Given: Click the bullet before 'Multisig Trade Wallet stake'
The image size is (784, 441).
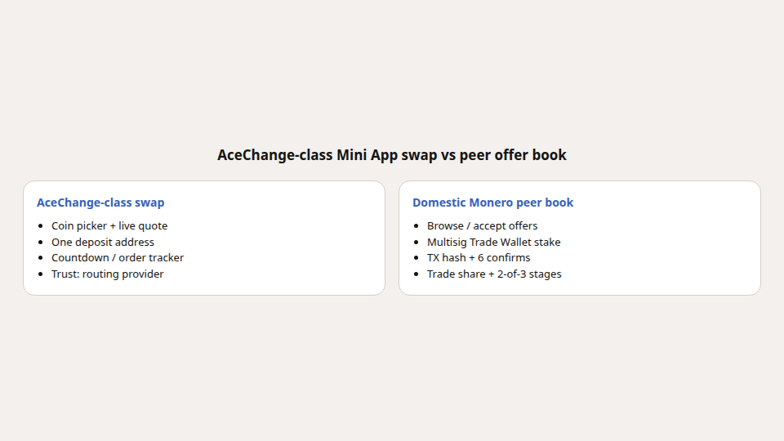Looking at the screenshot, I should (416, 242).
